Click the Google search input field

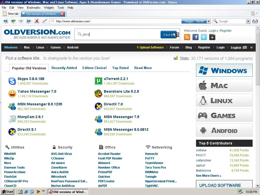pos(232,21)
